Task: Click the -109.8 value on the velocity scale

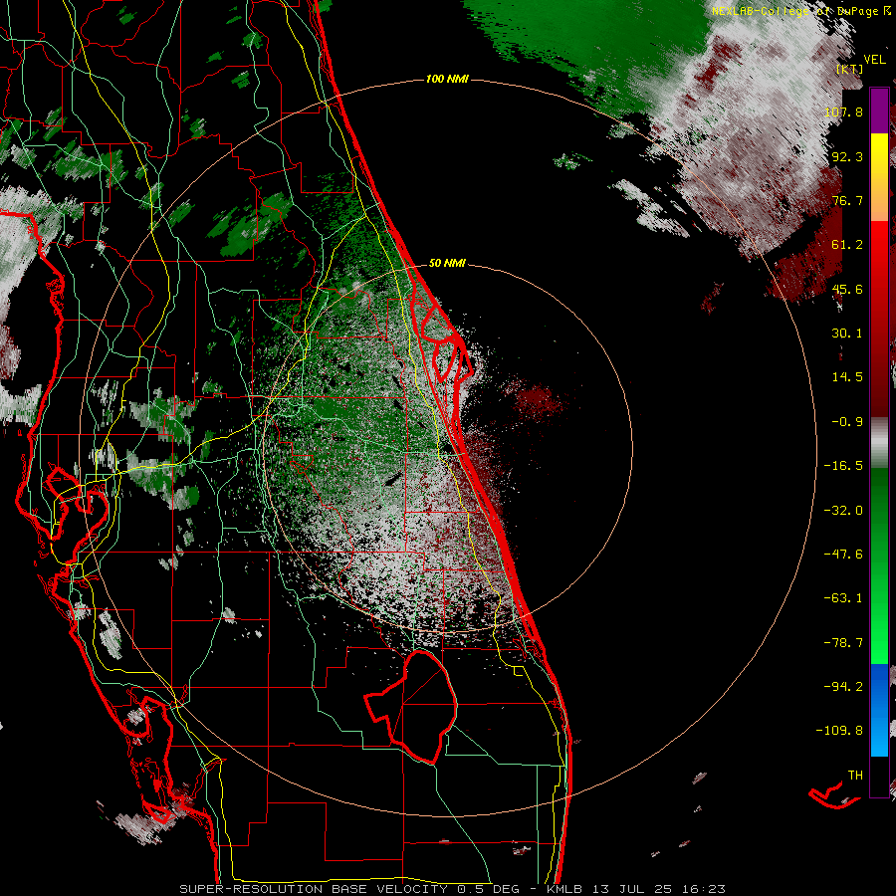Action: (839, 731)
